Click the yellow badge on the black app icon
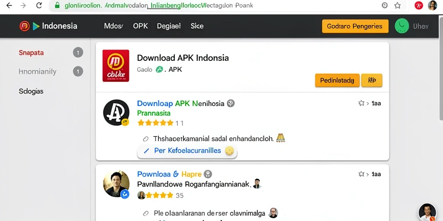443x221 pixels. coord(125,122)
